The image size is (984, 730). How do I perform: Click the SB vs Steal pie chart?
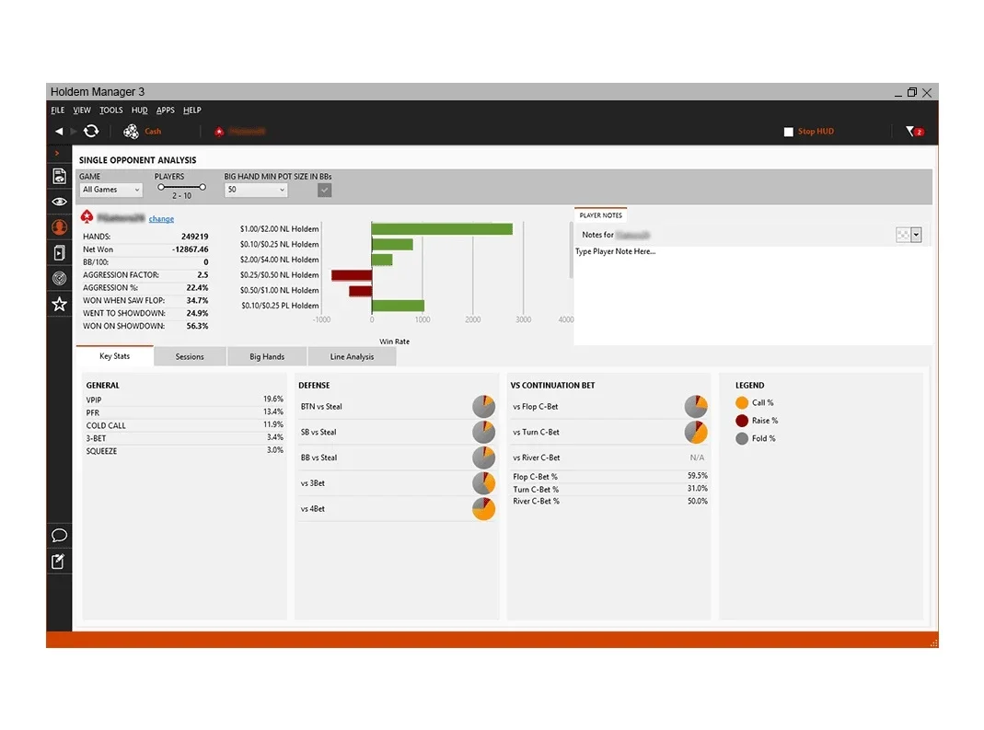[483, 433]
